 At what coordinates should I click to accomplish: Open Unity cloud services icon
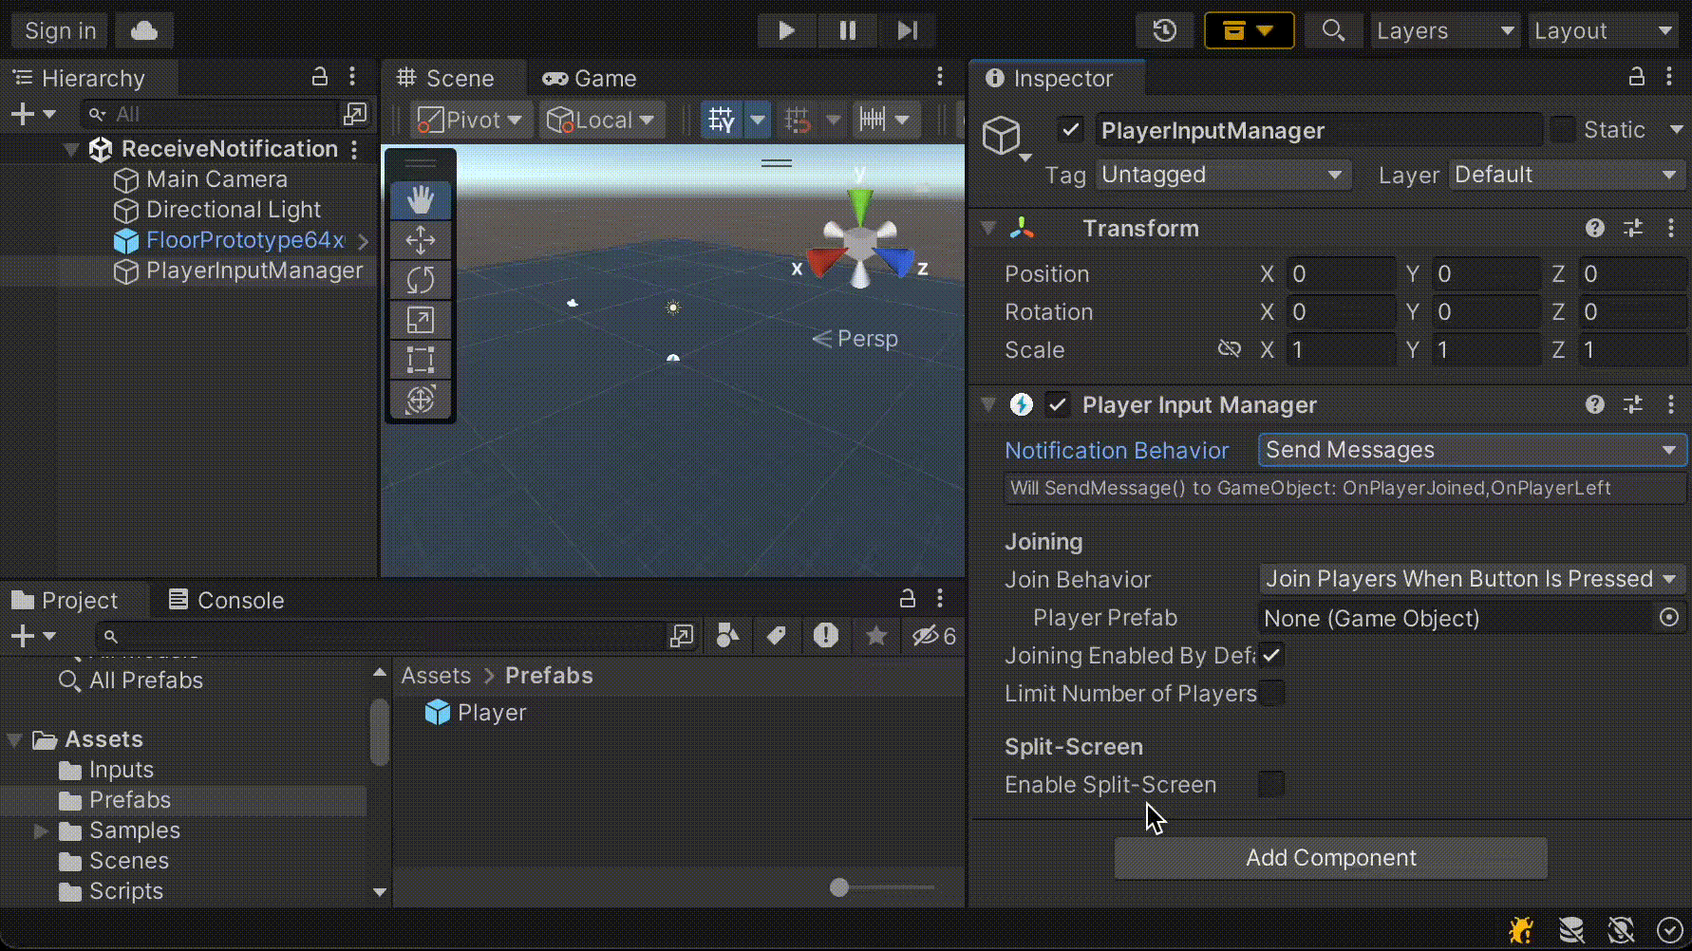(144, 30)
